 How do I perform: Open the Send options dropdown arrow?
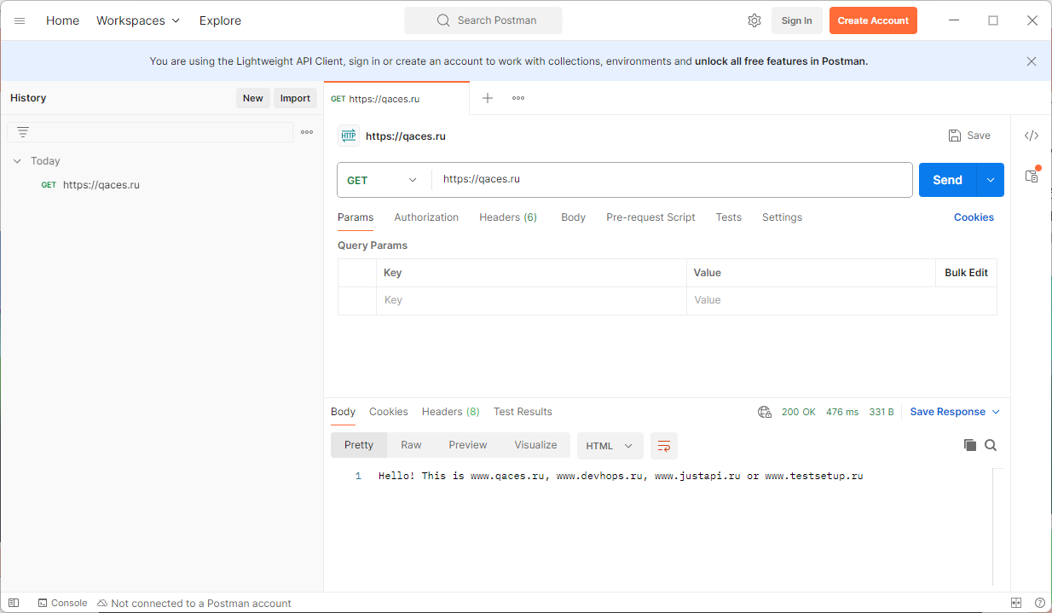[x=991, y=180]
